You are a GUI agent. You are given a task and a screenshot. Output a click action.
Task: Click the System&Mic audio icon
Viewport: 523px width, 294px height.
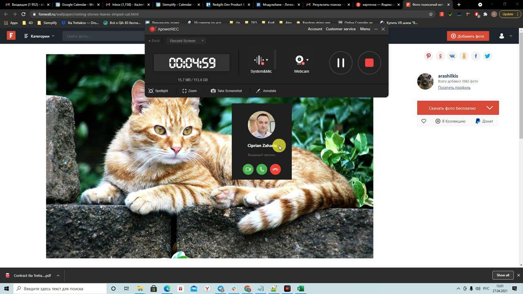pyautogui.click(x=259, y=60)
